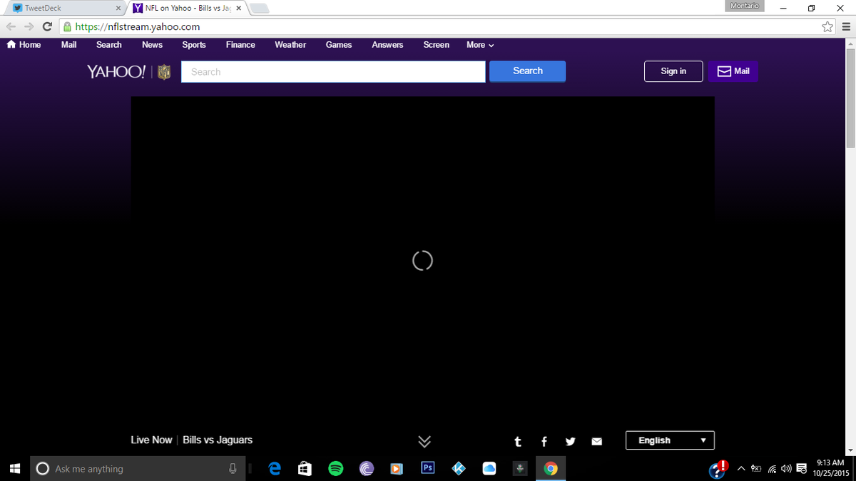The height and width of the screenshot is (481, 856).
Task: Open the News navigation item
Action: [x=152, y=44]
